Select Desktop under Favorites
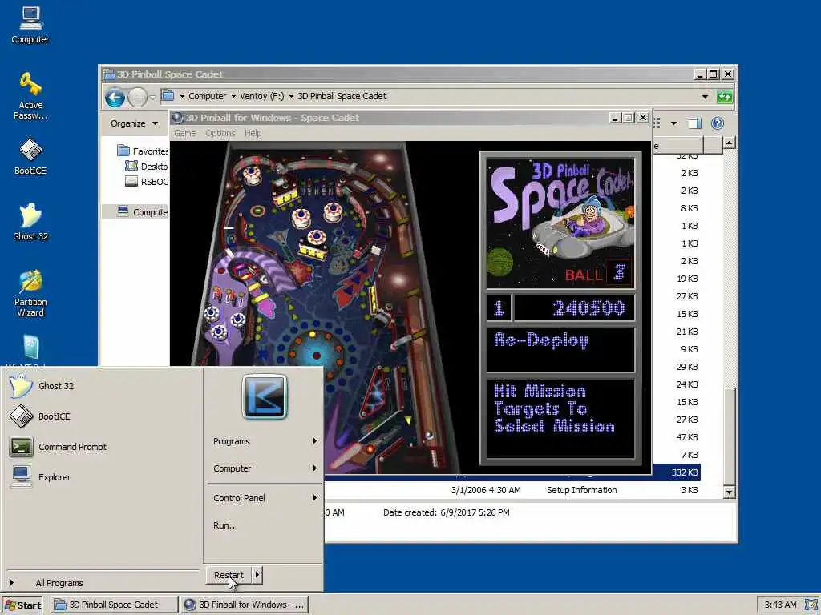The width and height of the screenshot is (821, 615). tap(146, 167)
